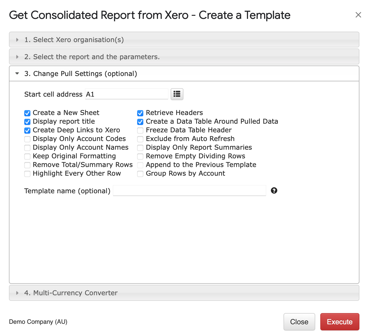Uncheck Create a New Sheet
This screenshot has width=376, height=335.
click(x=27, y=113)
